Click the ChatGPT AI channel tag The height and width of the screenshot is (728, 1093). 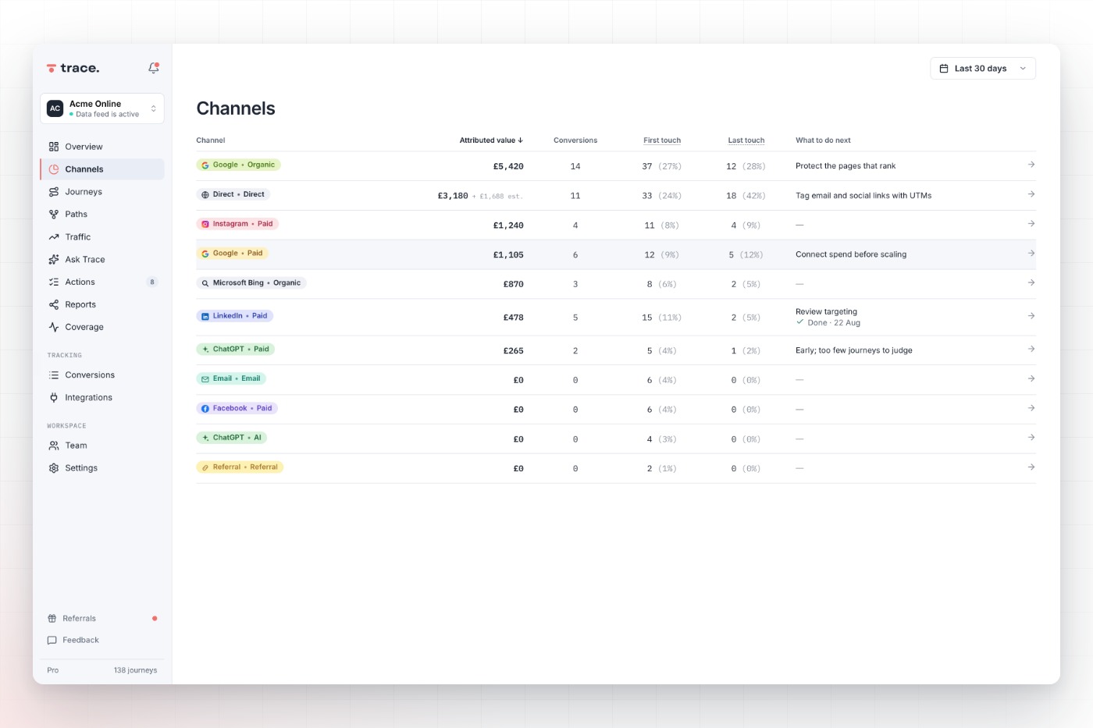pos(232,438)
